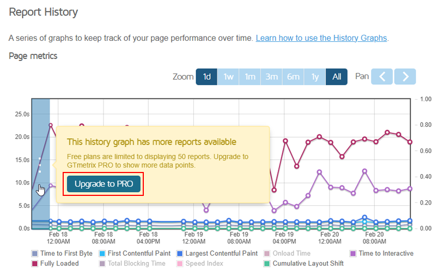Set zoom to 1w
The height and width of the screenshot is (271, 438).
tap(228, 77)
